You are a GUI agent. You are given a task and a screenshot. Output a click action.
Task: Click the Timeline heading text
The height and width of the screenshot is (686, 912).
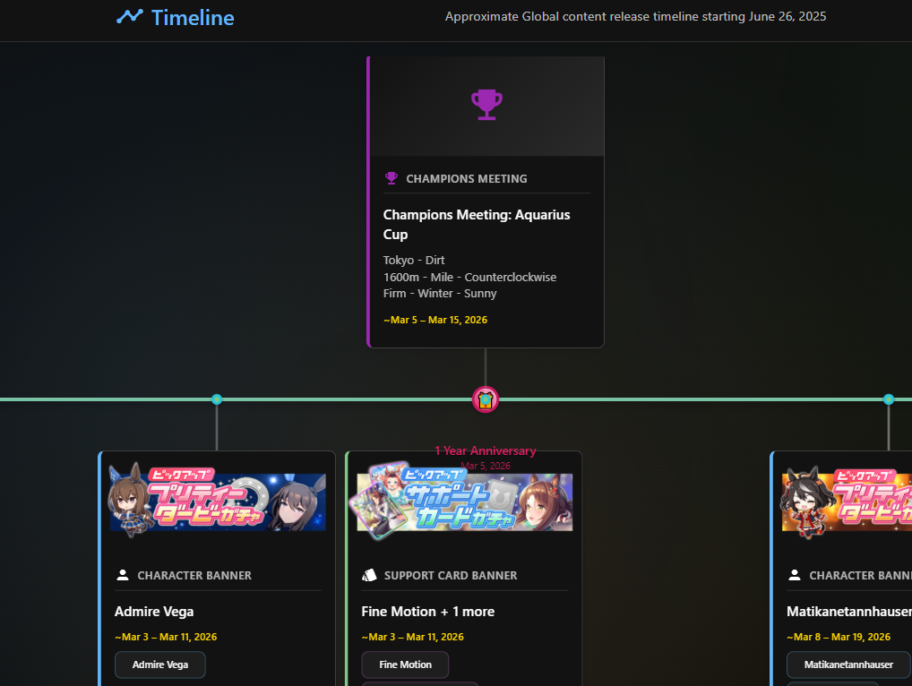point(193,17)
